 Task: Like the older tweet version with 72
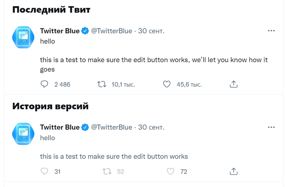[170, 171]
